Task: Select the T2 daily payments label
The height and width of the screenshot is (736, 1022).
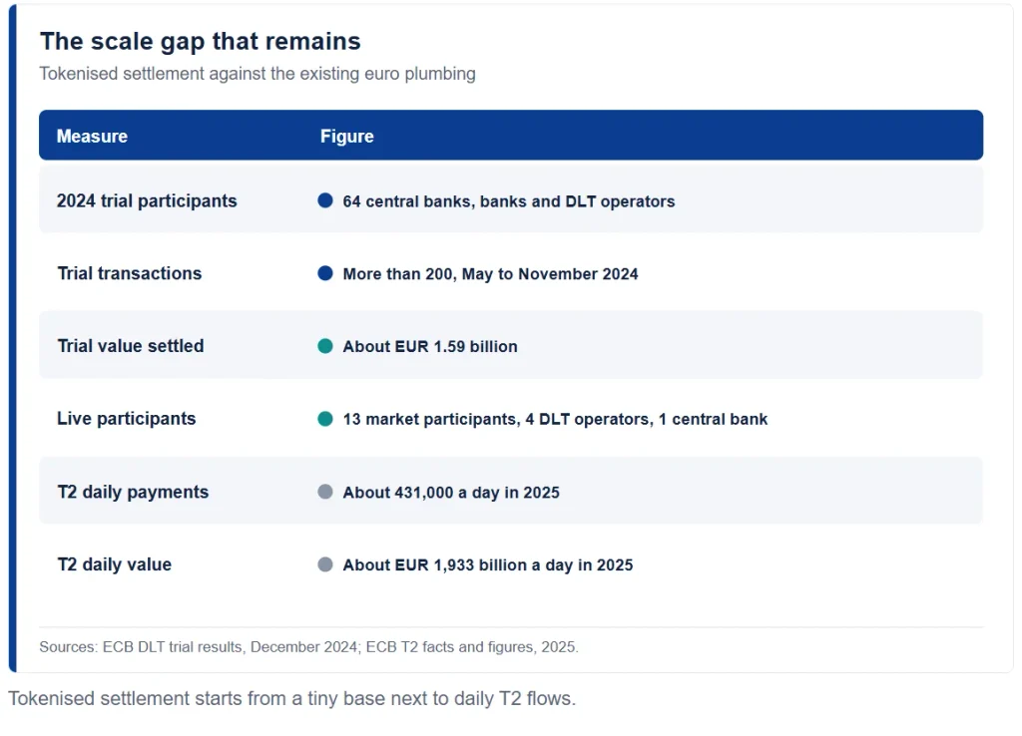Action: tap(133, 492)
